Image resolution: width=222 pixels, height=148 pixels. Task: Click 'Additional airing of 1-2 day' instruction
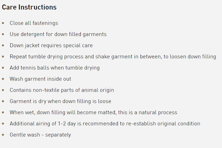(x=105, y=124)
